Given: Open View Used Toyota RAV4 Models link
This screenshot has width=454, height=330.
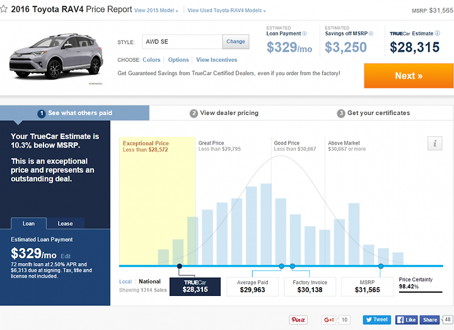Looking at the screenshot, I should pos(226,11).
